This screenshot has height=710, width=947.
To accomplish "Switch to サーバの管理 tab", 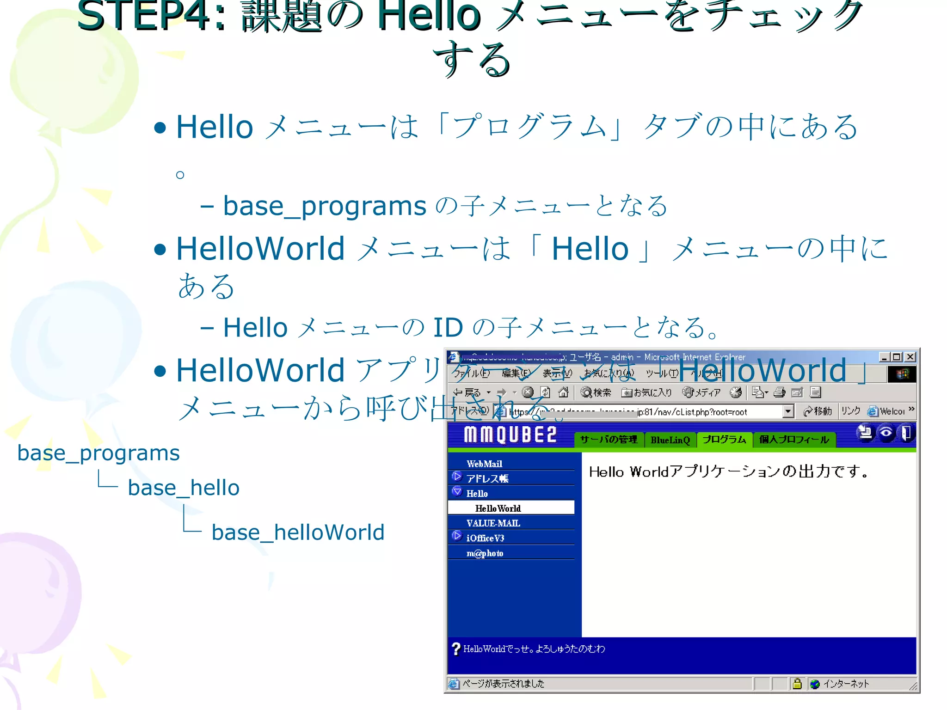I will (609, 440).
